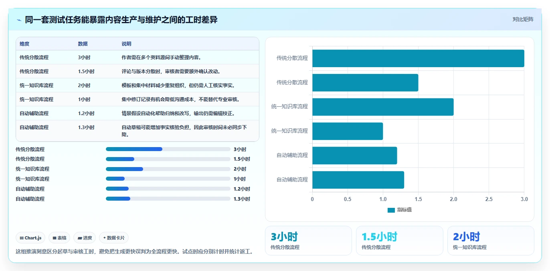Click the 说明 table column header

click(127, 44)
